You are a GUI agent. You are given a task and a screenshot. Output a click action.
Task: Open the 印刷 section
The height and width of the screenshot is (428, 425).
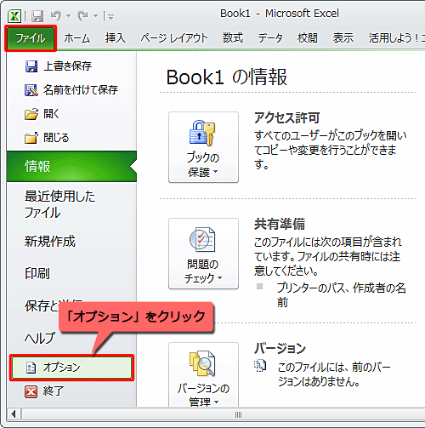click(37, 274)
